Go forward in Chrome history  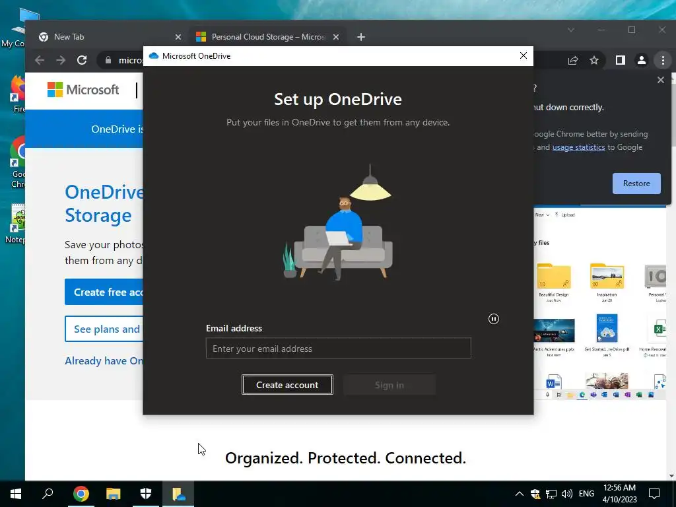[61, 60]
